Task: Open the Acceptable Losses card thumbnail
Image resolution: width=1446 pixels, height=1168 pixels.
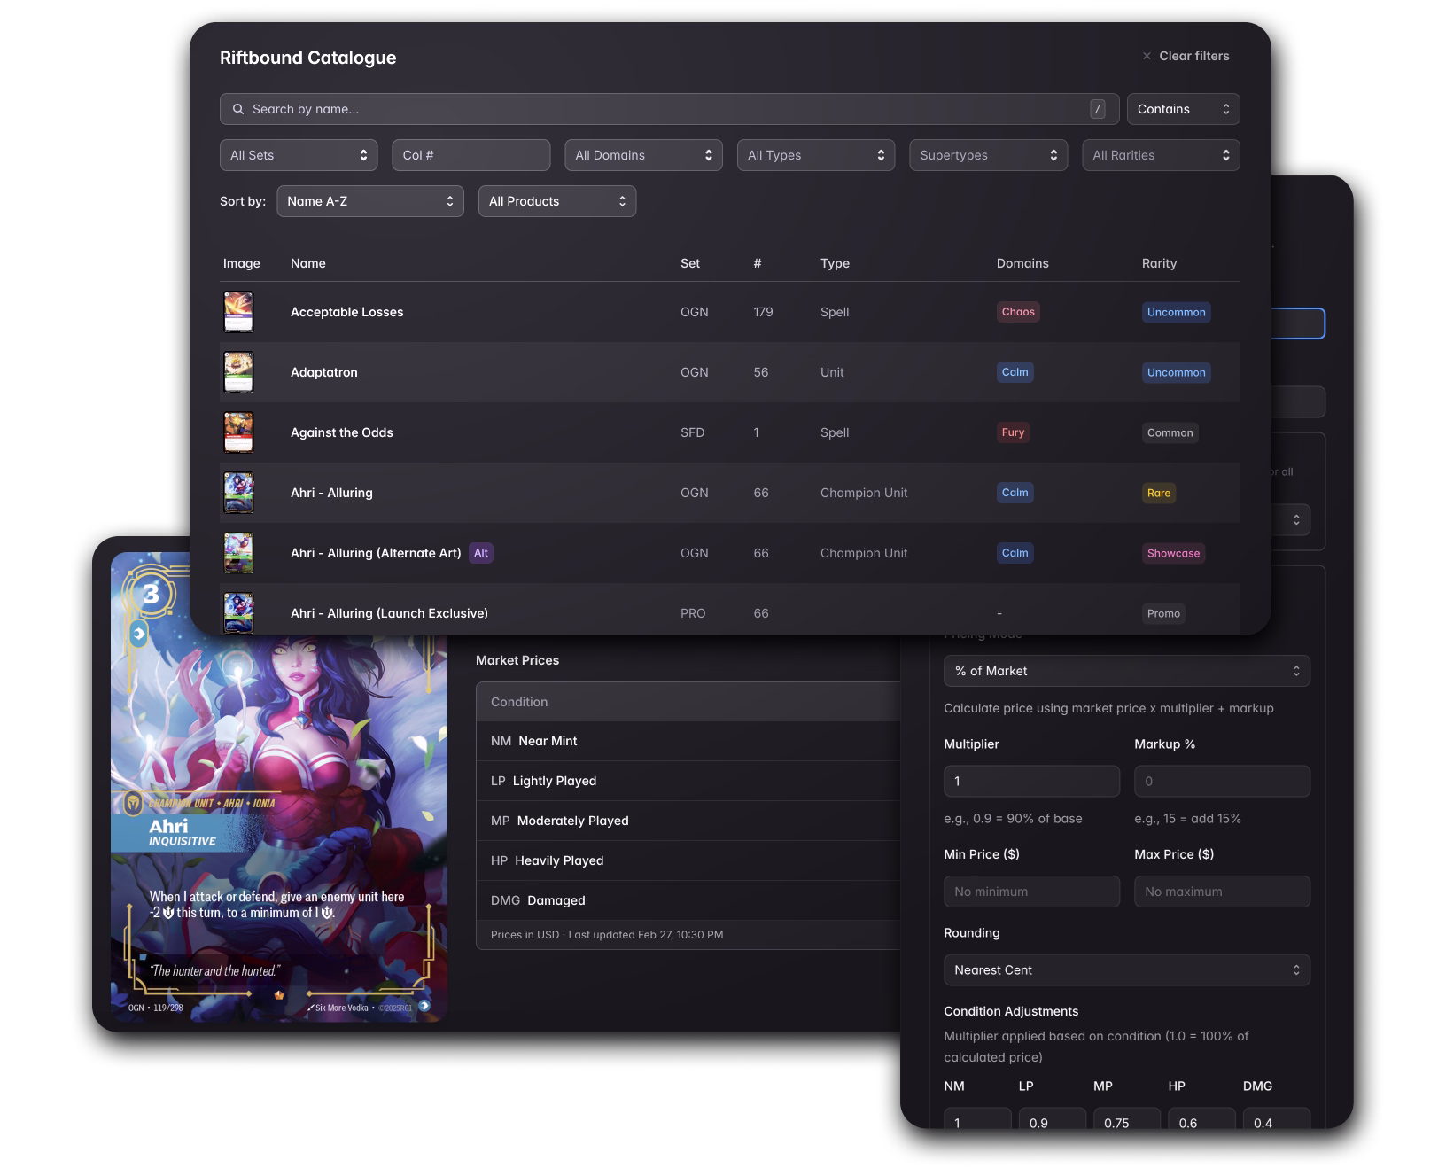Action: 238,312
